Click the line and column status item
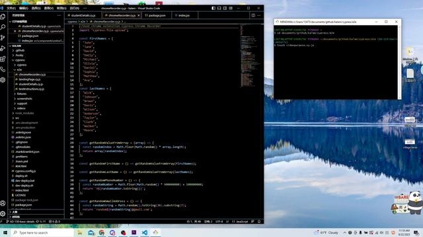 coord(194,222)
